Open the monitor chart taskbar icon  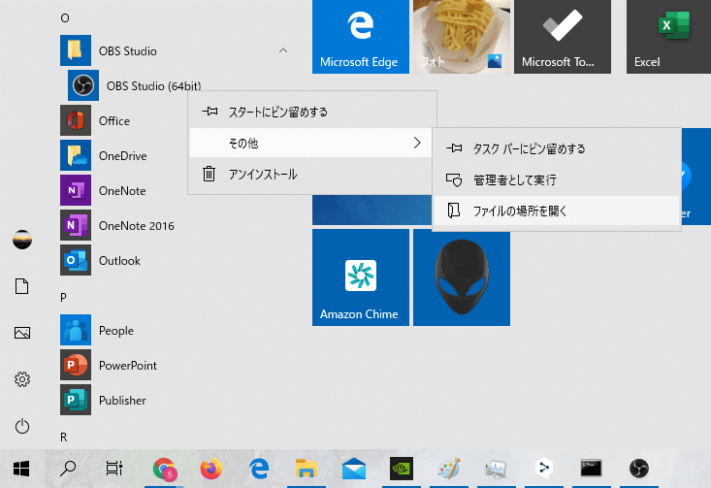pos(496,469)
